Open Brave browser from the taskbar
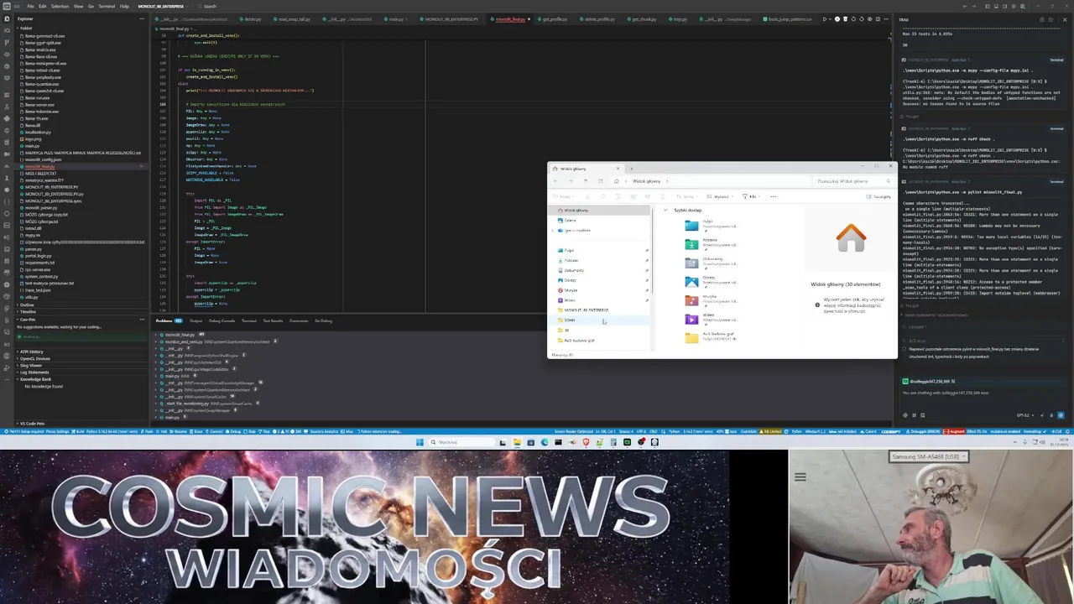 586,442
